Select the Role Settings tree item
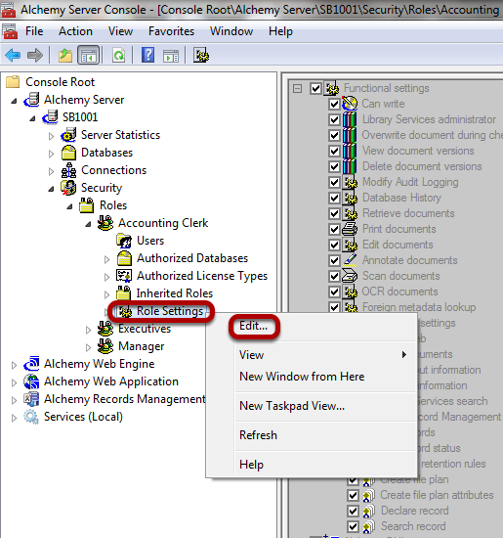Screen dimensions: 503x538 pyautogui.click(x=170, y=311)
